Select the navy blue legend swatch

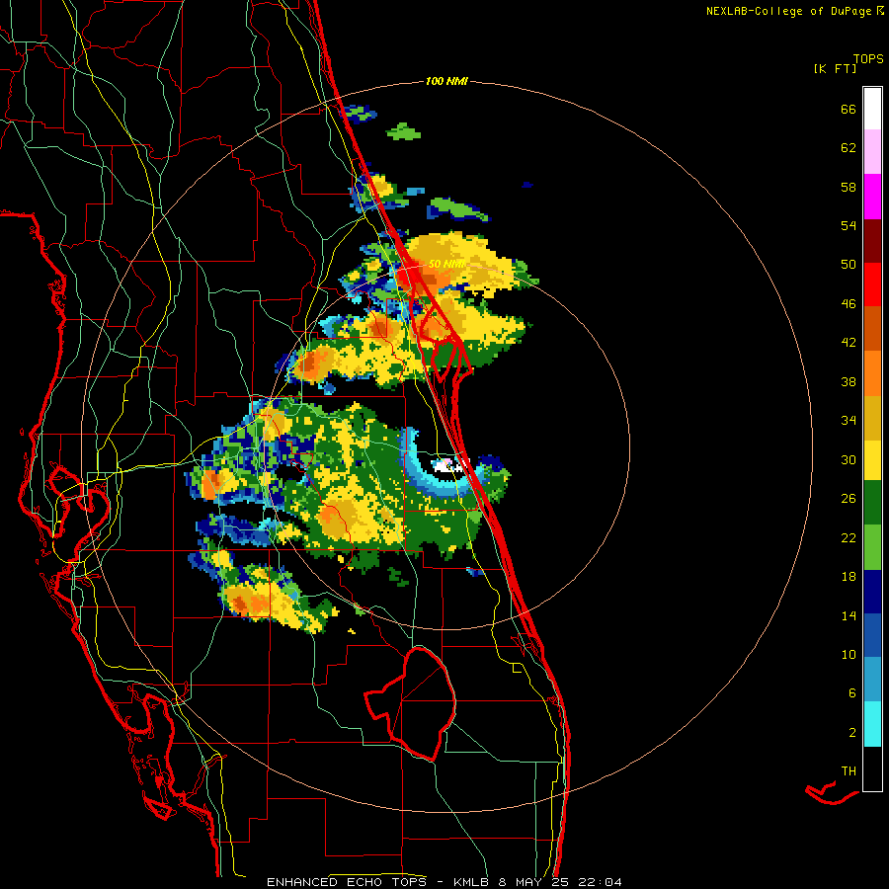pyautogui.click(x=872, y=592)
